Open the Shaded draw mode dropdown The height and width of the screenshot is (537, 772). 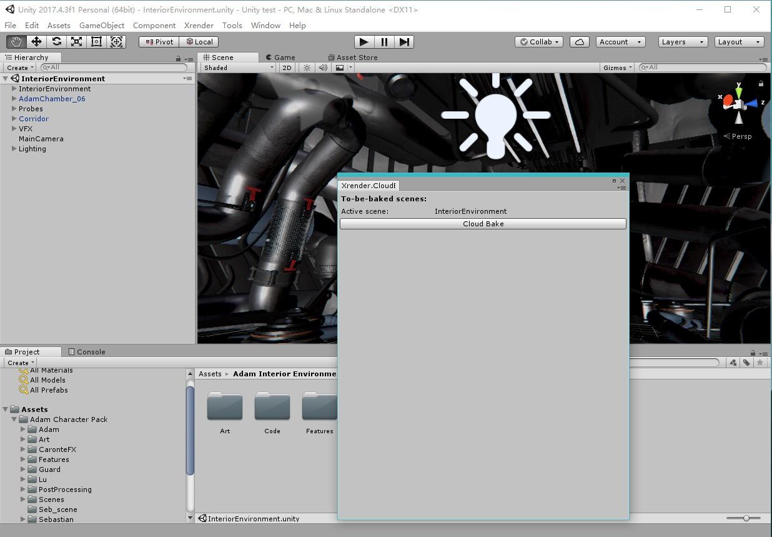[x=236, y=68]
